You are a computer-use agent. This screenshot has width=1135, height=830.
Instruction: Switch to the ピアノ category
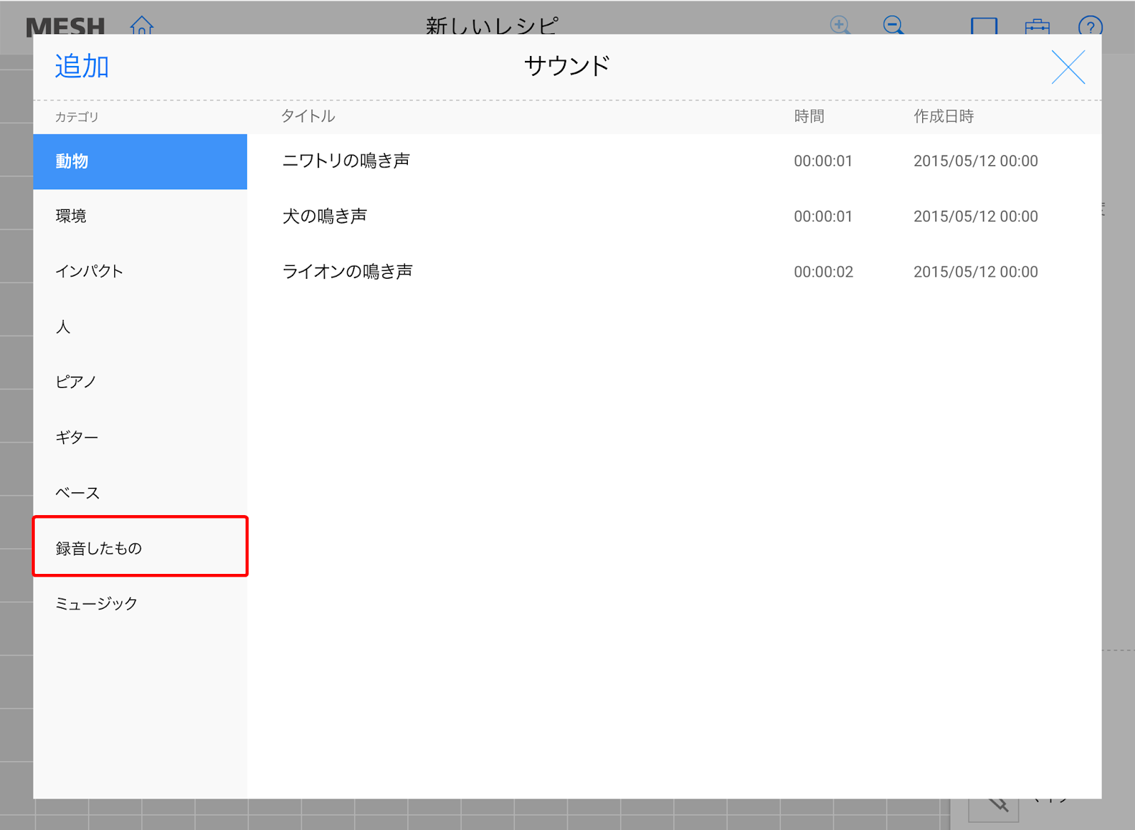point(140,382)
